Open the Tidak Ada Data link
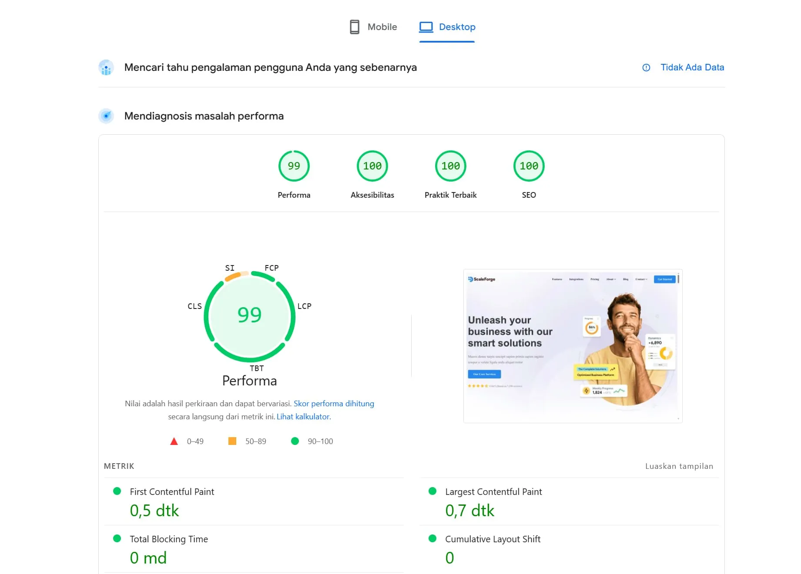 (692, 67)
